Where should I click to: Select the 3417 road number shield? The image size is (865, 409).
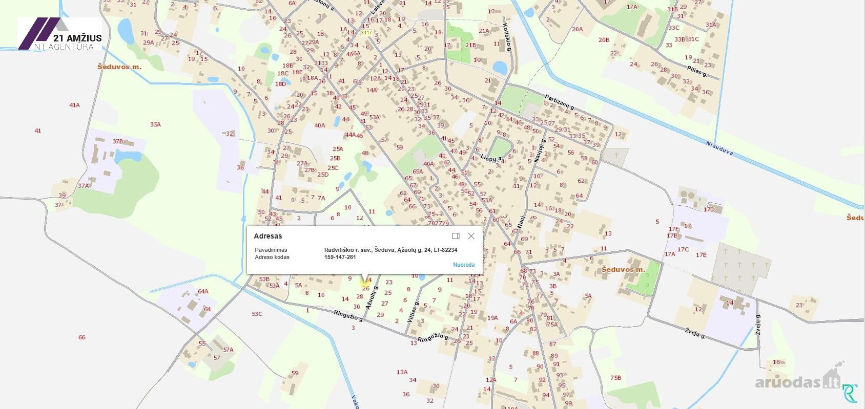point(366,33)
